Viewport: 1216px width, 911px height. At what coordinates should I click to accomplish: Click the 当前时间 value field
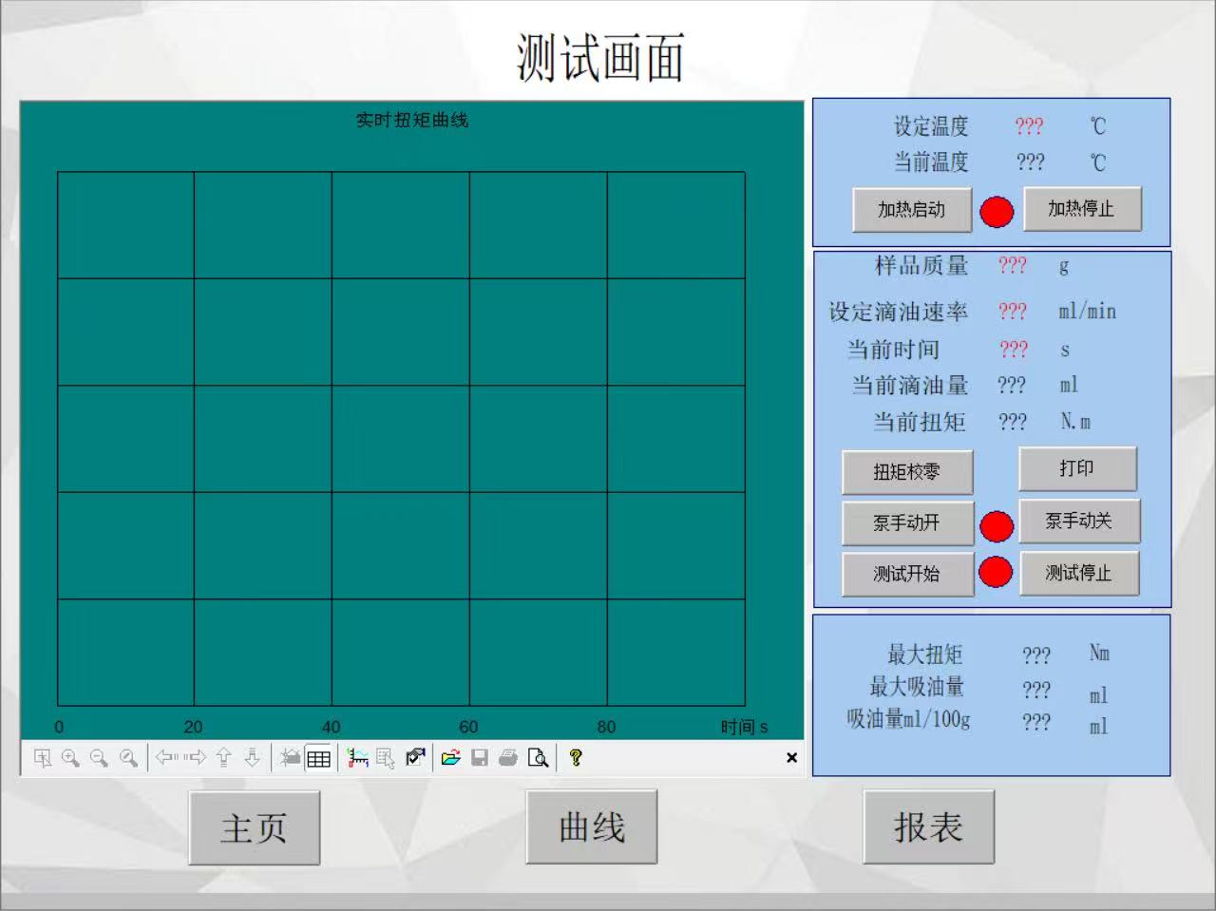(x=1014, y=350)
